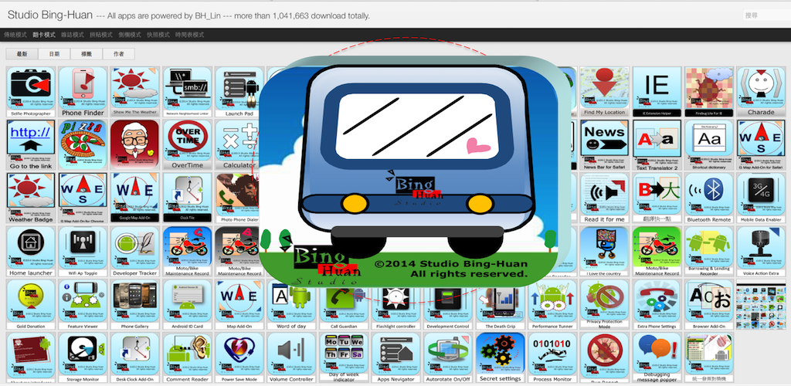791x386 pixels.
Task: Open the News Bar for Safari card
Action: coord(604,144)
